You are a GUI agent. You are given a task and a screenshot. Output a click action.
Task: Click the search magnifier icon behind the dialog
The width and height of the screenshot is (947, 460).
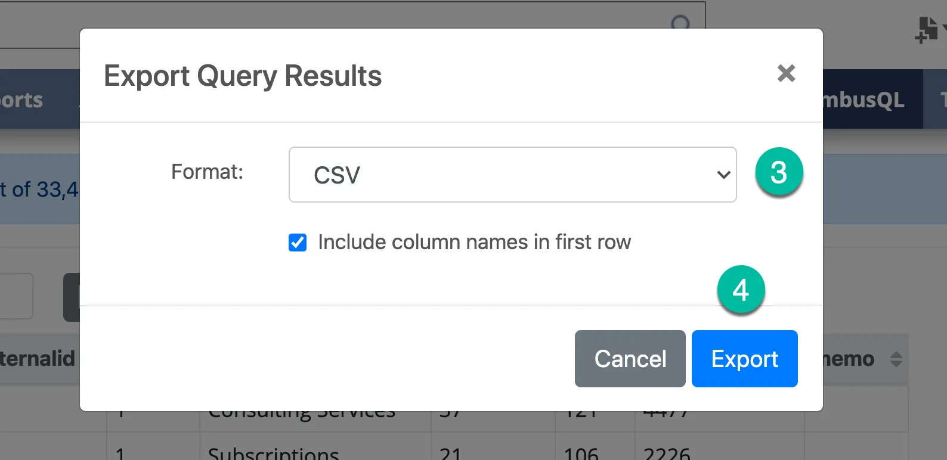(680, 23)
